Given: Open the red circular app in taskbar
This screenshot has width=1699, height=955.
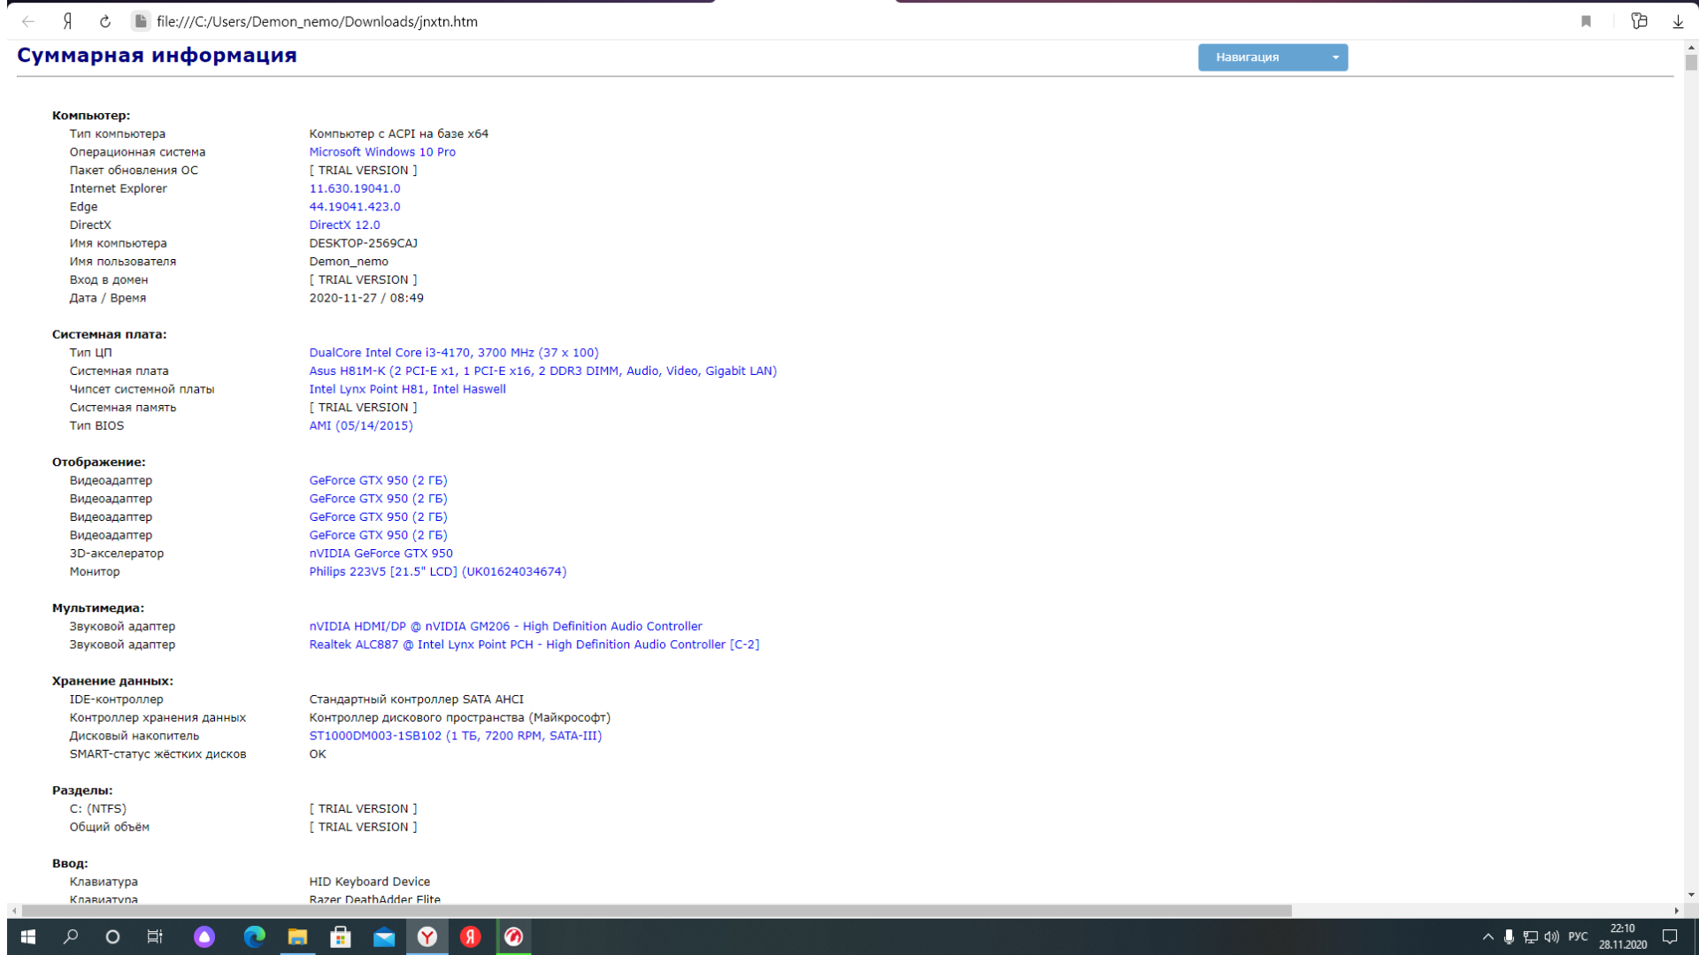Looking at the screenshot, I should pyautogui.click(x=513, y=936).
